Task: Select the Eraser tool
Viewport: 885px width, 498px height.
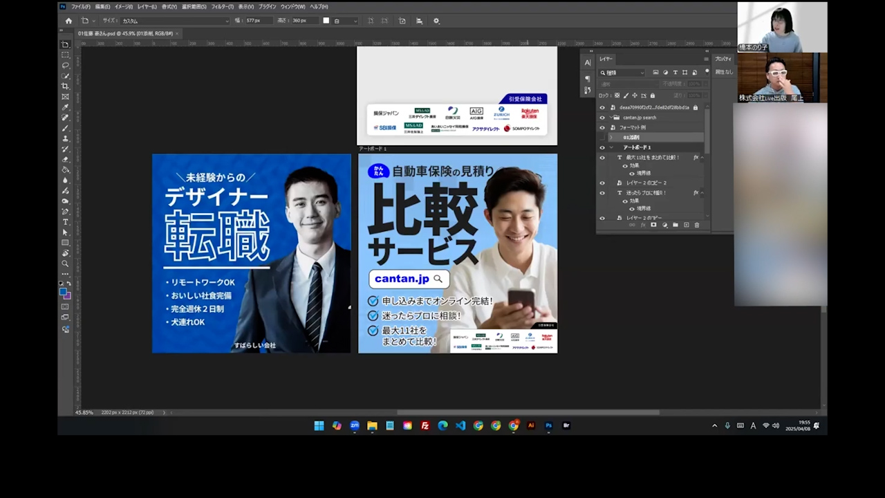Action: point(66,159)
